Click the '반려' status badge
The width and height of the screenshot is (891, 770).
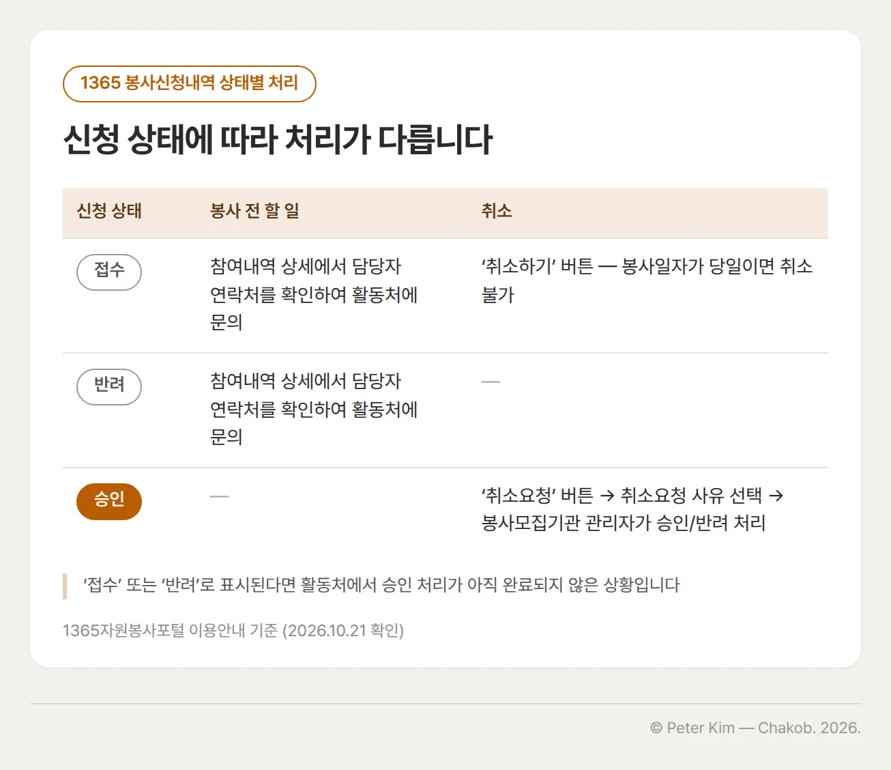(109, 386)
